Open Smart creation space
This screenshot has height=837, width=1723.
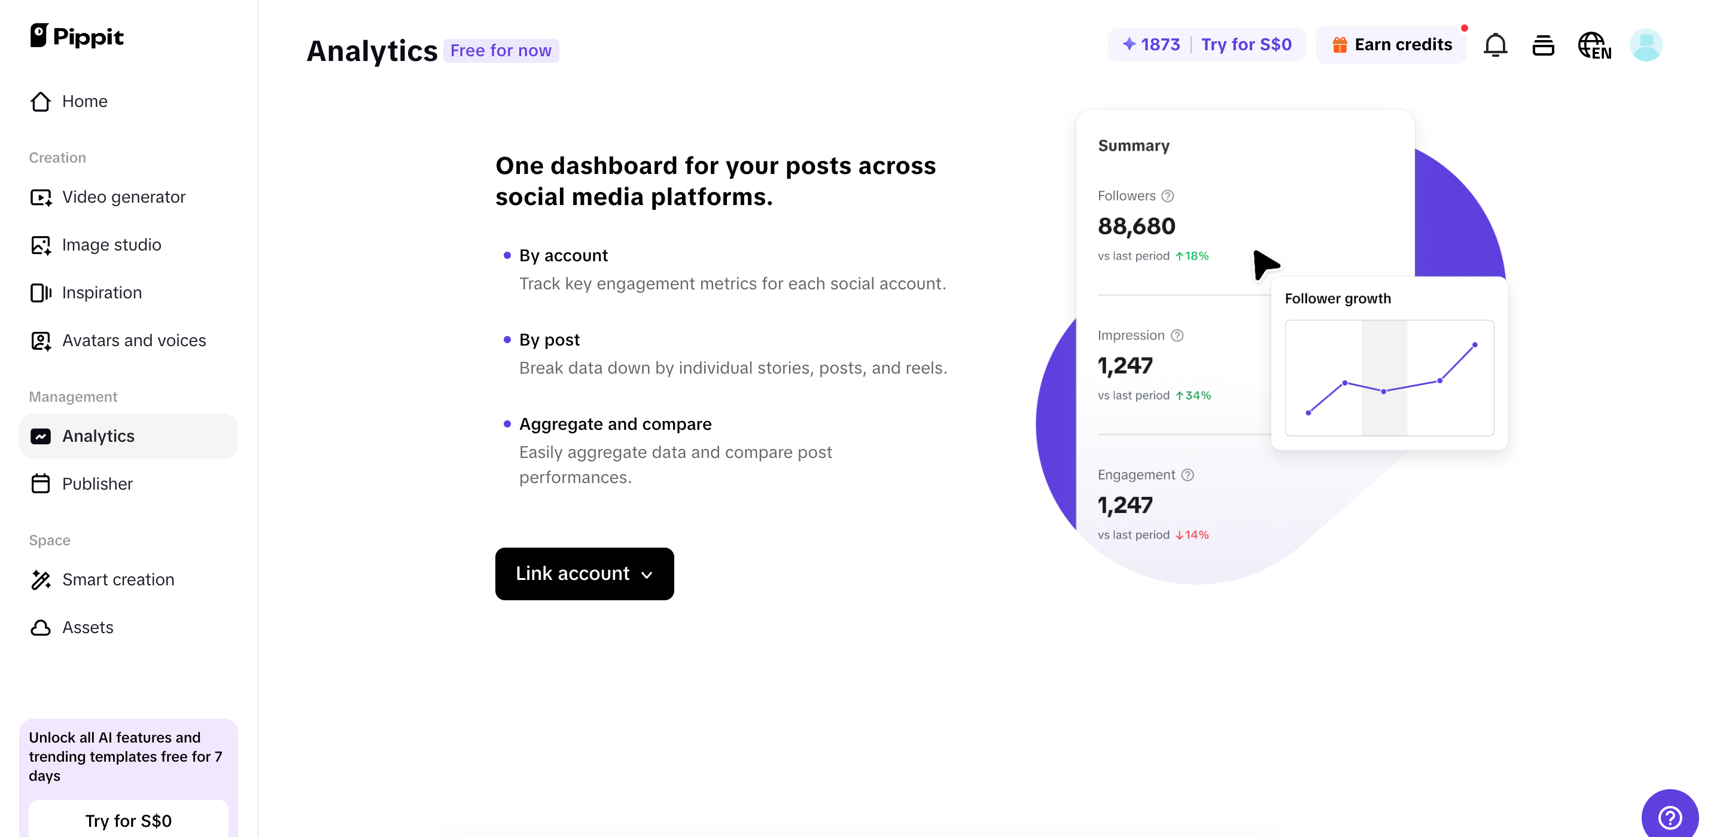click(x=118, y=579)
